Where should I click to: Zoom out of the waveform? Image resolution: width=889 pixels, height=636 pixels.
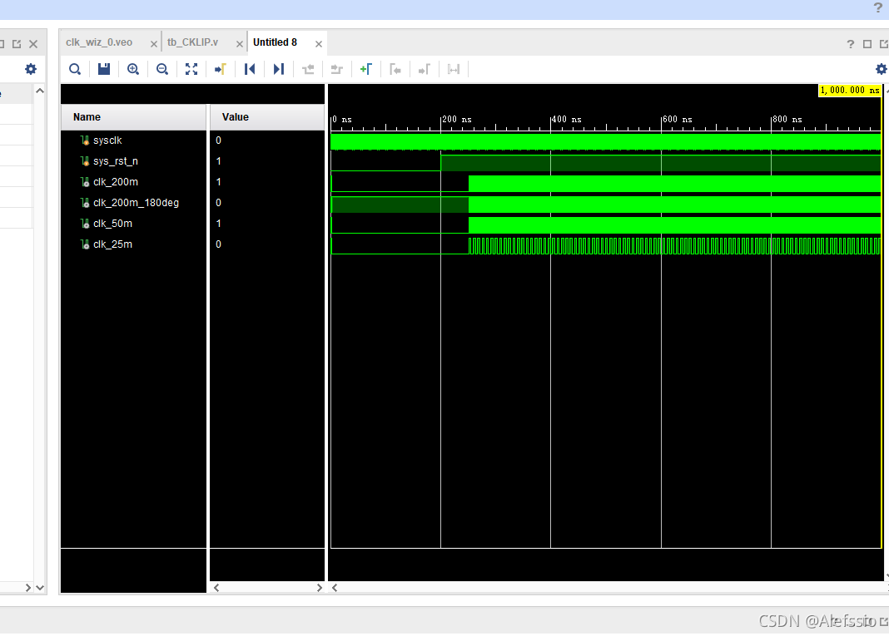click(x=162, y=69)
